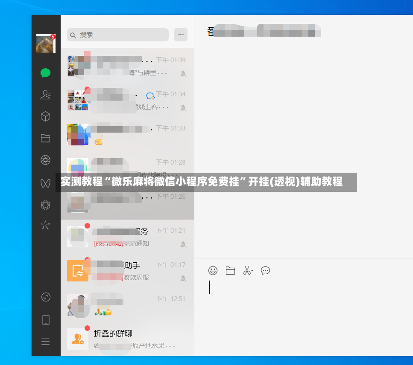Open the Favorites cube icon
Viewport: 413px width, 365px height.
(x=46, y=116)
